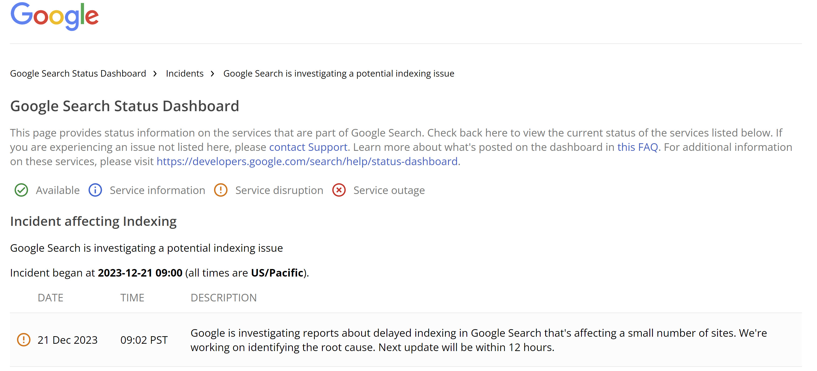
Task: Click the Incident affecting Indexing heading
Action: coord(94,221)
